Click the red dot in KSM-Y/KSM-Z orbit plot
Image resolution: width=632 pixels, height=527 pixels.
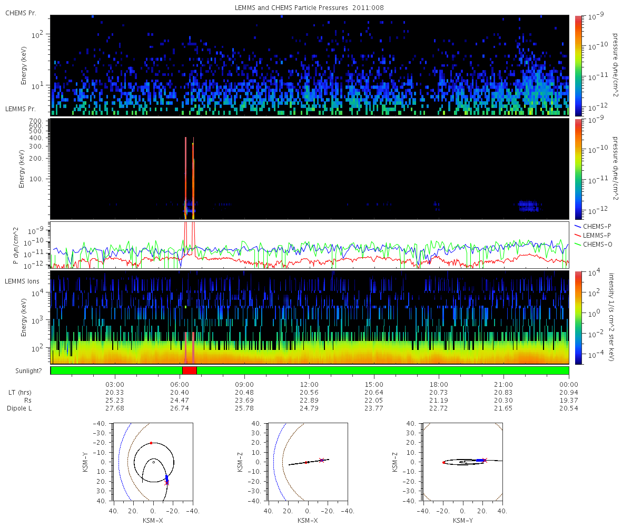443,462
